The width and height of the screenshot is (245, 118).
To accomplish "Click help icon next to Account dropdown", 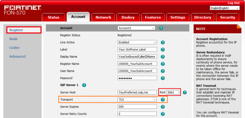I will tap(161, 28).
